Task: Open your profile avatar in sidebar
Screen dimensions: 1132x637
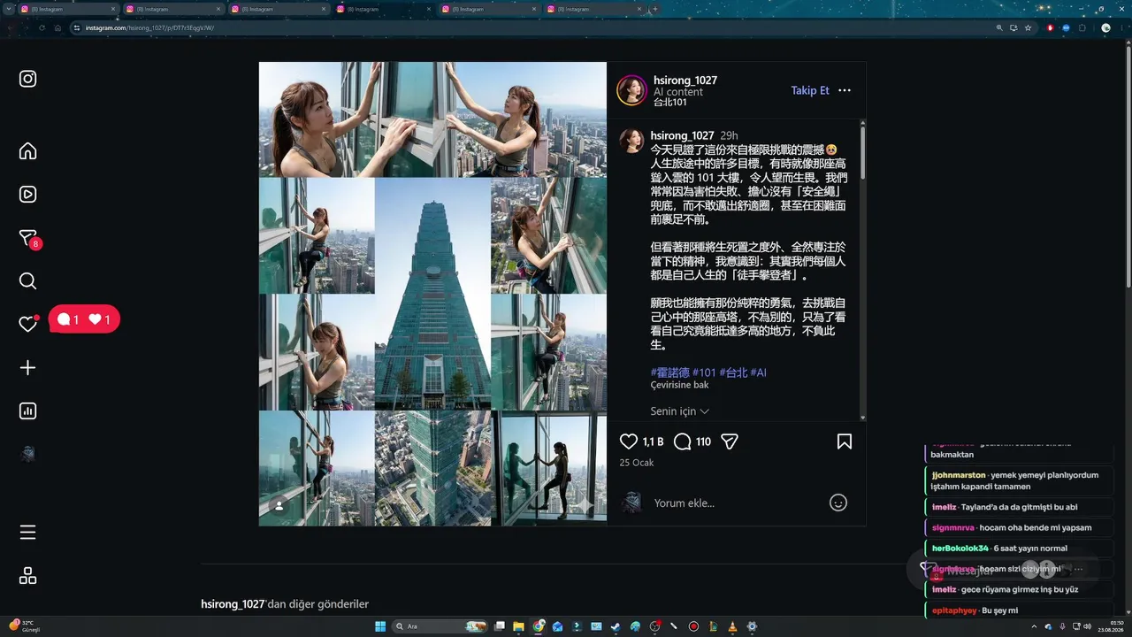Action: click(x=28, y=454)
